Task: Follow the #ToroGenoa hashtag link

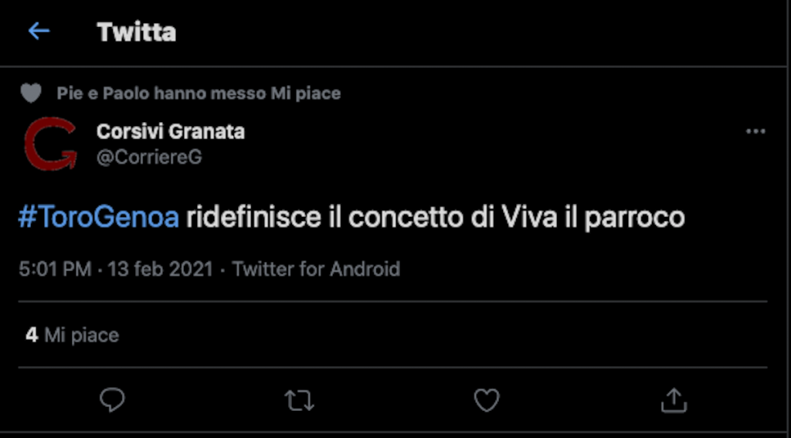Action: 98,218
